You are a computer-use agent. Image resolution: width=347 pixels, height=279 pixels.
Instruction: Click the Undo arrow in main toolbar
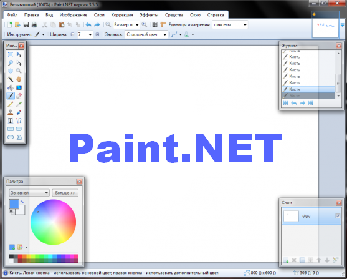pyautogui.click(x=88, y=24)
